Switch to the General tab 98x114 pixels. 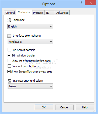point(10,13)
